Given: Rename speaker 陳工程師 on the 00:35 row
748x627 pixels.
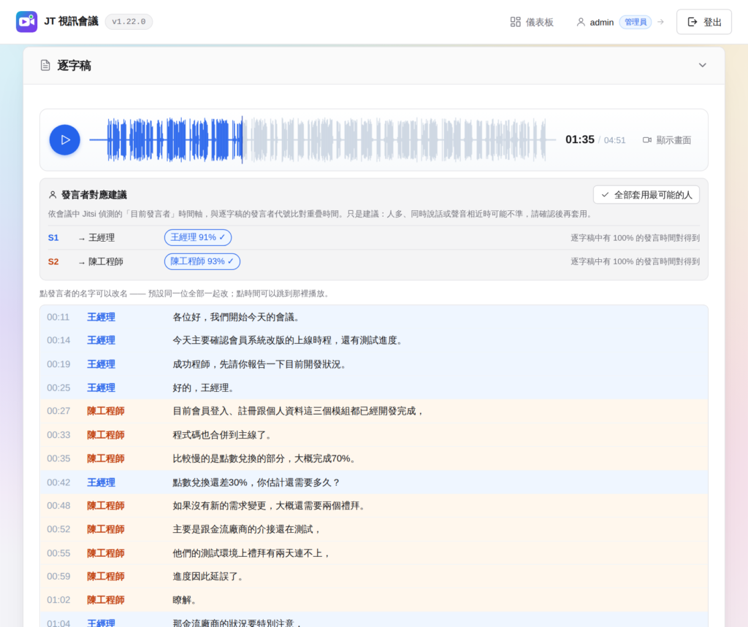Looking at the screenshot, I should point(106,458).
